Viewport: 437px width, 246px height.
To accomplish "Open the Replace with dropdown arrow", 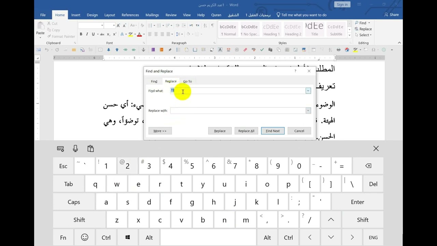I will pos(308,111).
